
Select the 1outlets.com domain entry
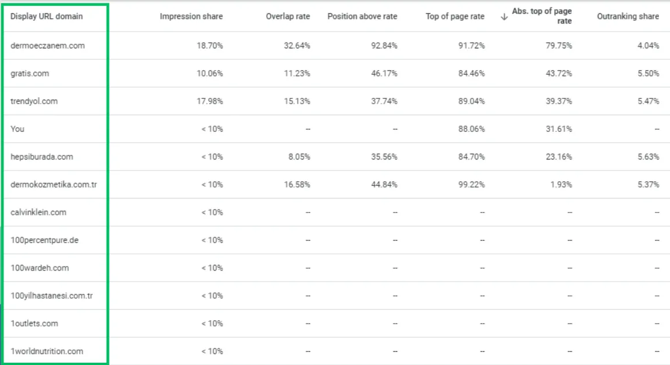35,324
